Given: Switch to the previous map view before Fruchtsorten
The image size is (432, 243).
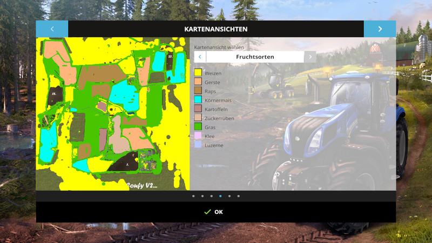Looking at the screenshot, I should point(200,57).
